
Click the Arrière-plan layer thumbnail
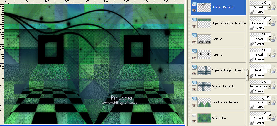(204, 118)
